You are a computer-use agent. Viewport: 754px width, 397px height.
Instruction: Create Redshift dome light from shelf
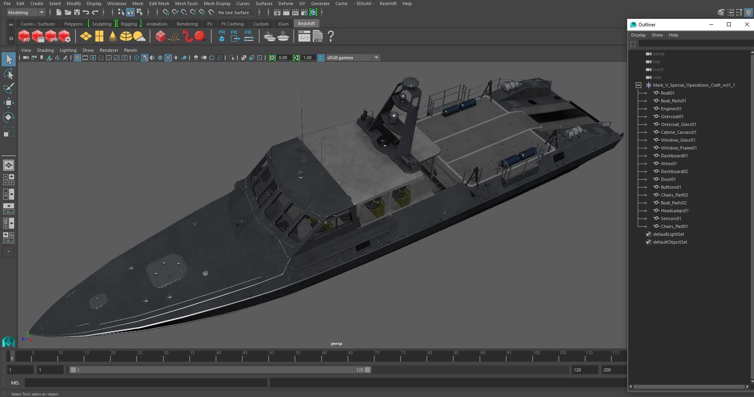(126, 36)
